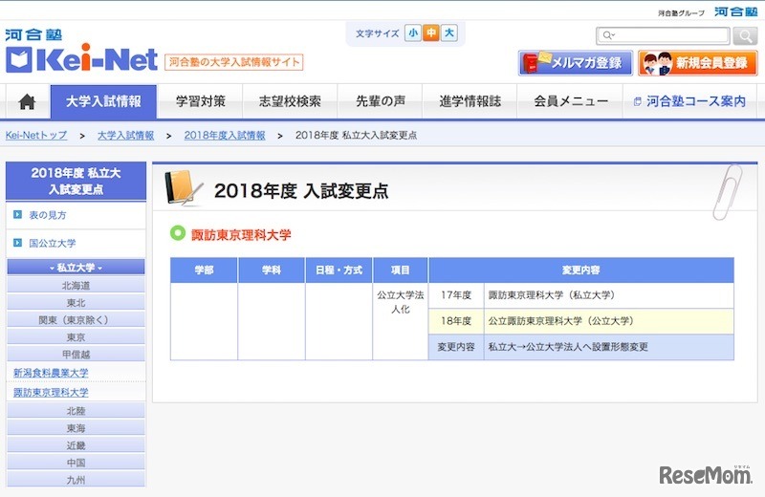
Task: Click Kei-Netトップ breadcrumb link
Action: [36, 136]
